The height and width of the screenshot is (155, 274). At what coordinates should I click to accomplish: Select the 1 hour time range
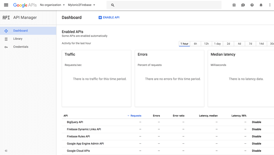point(184,44)
